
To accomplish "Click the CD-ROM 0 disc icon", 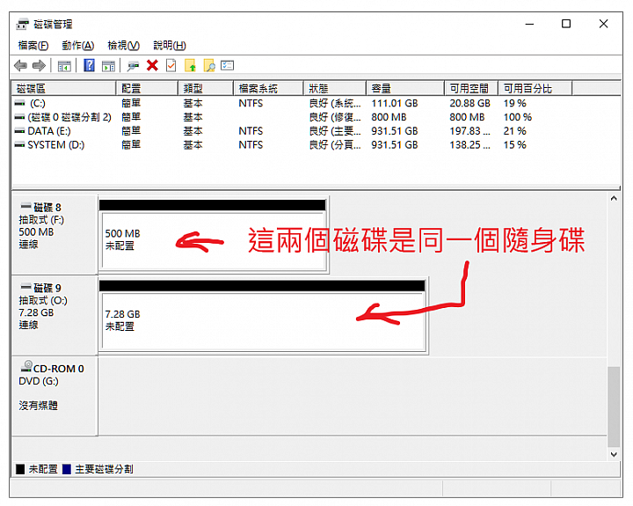I will 26,366.
